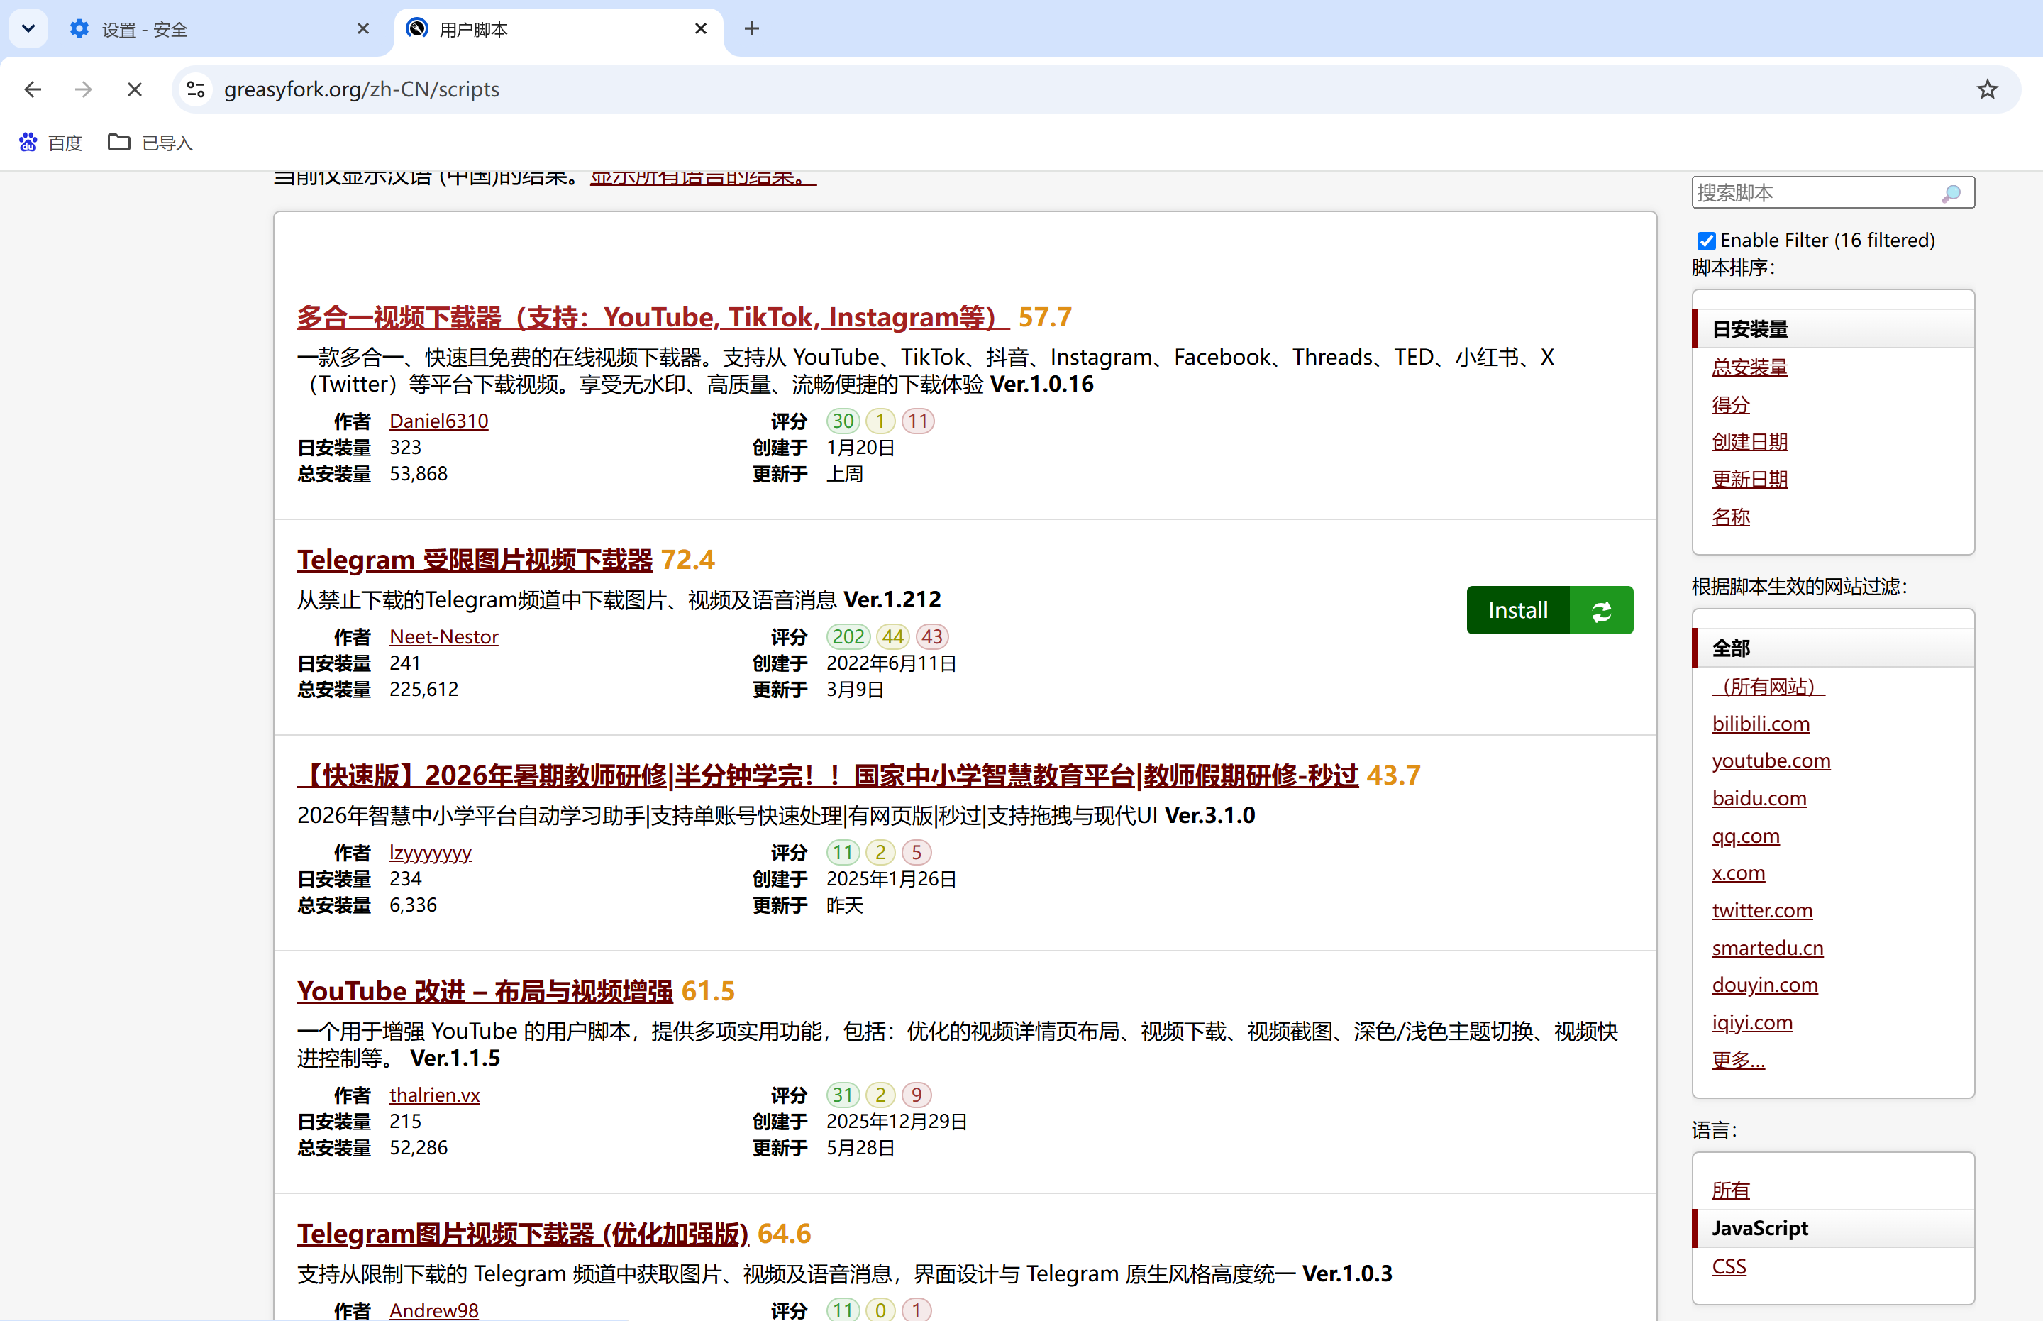Filter scripts for iqiyi.com
Image resolution: width=2043 pixels, height=1321 pixels.
pos(1752,1023)
